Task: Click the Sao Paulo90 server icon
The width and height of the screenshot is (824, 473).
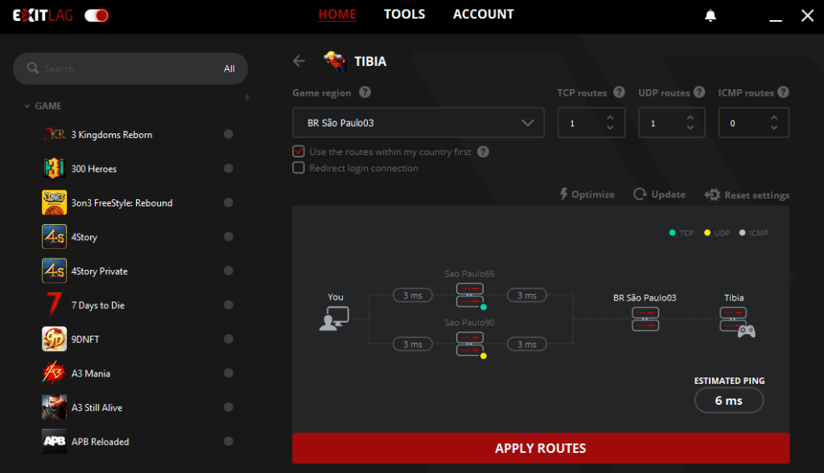Action: click(470, 344)
